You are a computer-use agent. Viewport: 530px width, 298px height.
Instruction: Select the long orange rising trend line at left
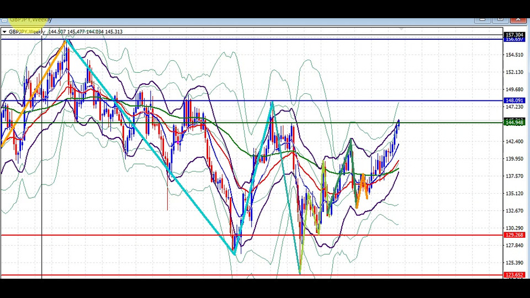coord(34,94)
